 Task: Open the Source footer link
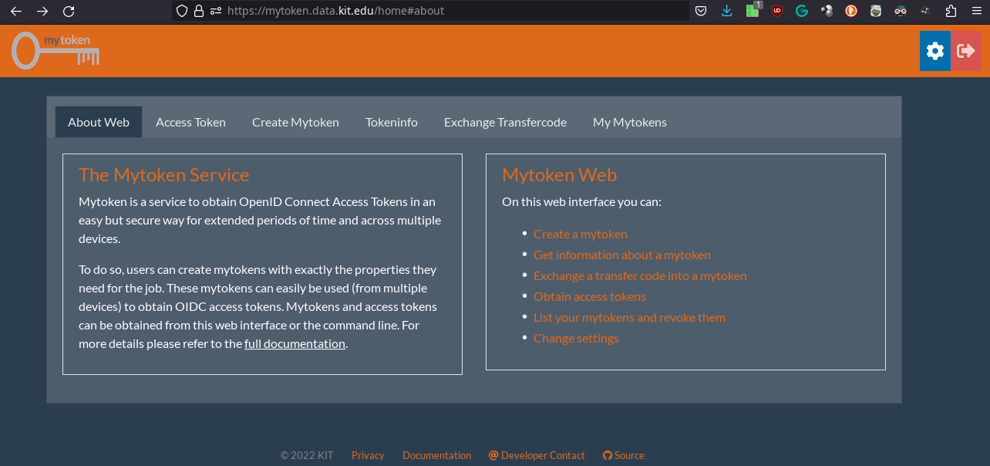click(624, 455)
